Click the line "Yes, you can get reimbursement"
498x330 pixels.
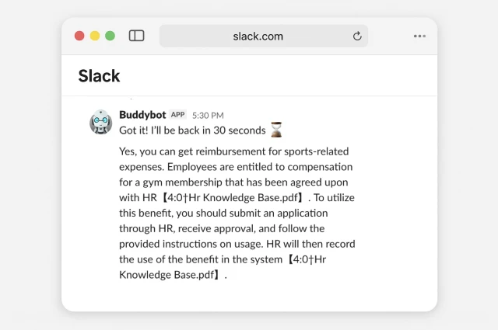coord(233,151)
